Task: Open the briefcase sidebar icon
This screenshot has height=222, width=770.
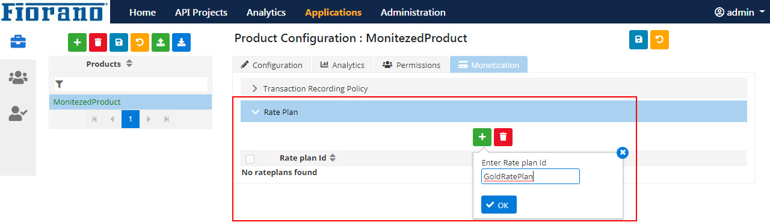Action: coord(18,41)
